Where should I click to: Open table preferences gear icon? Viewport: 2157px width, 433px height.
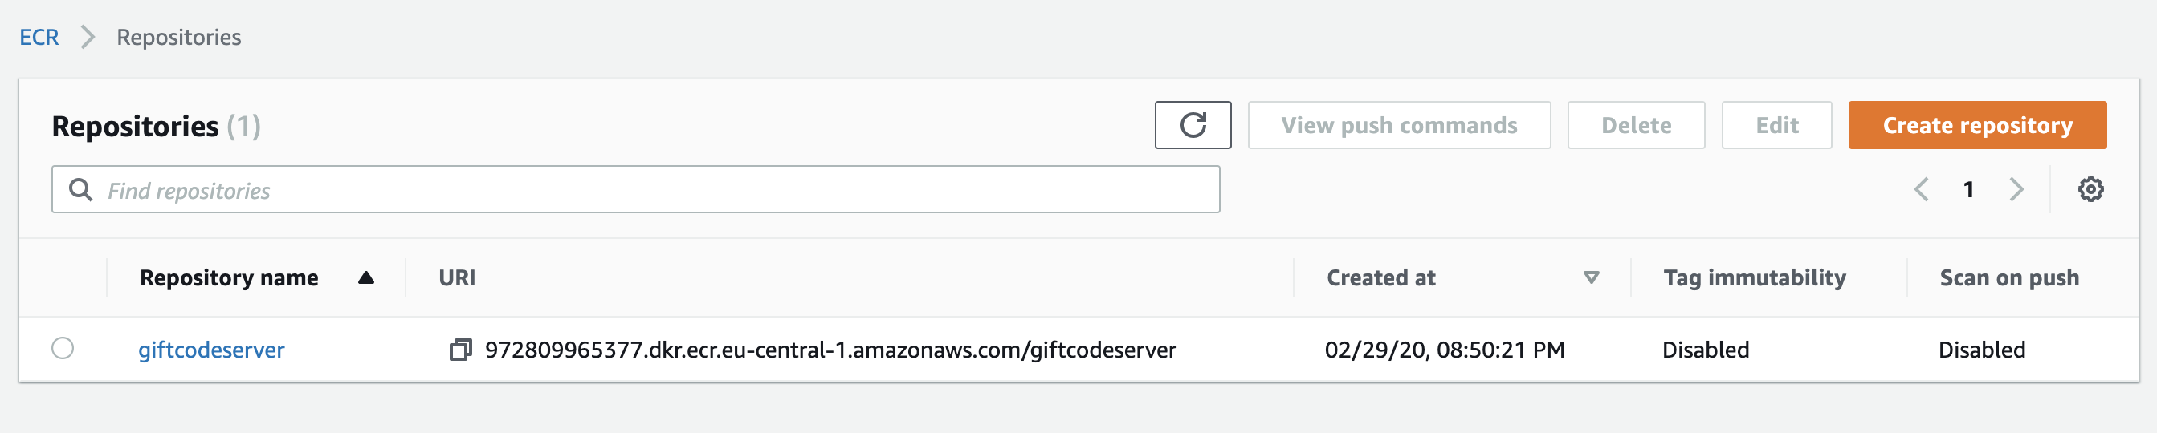pyautogui.click(x=2090, y=190)
